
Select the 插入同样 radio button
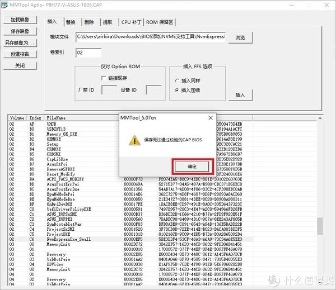(x=177, y=80)
